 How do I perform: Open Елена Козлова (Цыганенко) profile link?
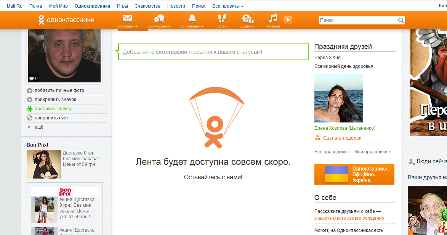(345, 128)
